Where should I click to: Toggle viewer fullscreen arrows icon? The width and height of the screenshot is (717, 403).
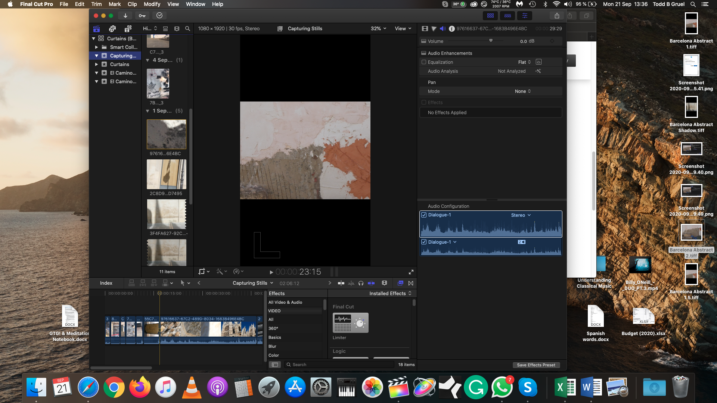click(x=411, y=272)
